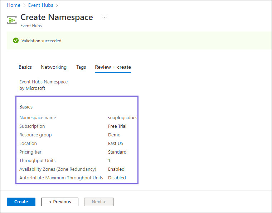The image size is (272, 213).
Task: Click 'Availability Zones (Zone Redundancy)' label
Action: click(58, 169)
